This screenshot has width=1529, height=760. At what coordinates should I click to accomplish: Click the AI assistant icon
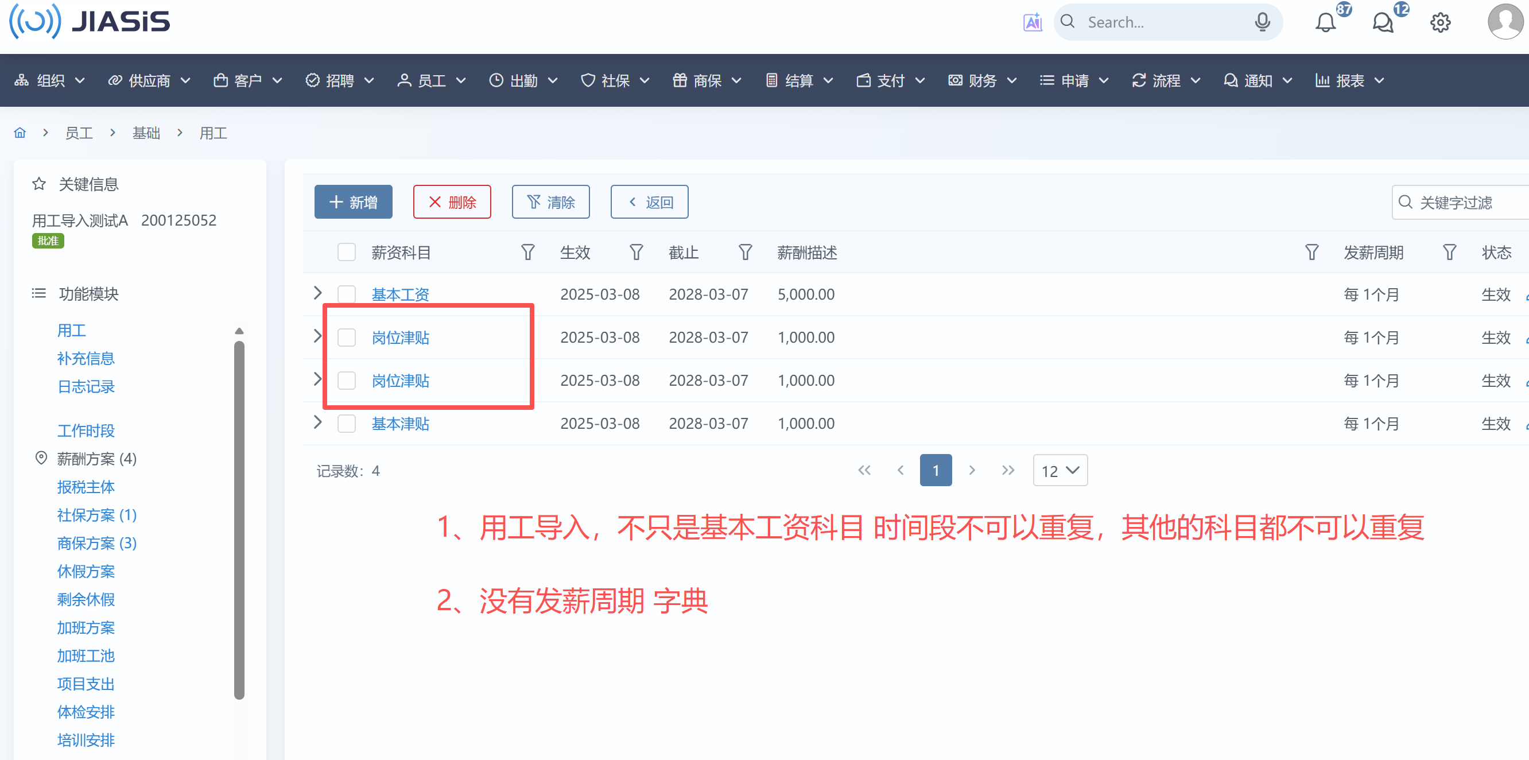(x=1032, y=22)
